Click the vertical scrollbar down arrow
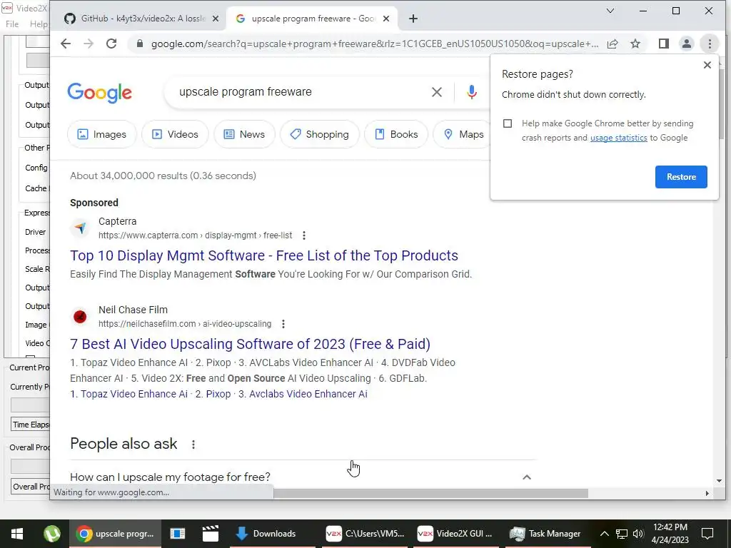The width and height of the screenshot is (731, 548). coord(719,480)
